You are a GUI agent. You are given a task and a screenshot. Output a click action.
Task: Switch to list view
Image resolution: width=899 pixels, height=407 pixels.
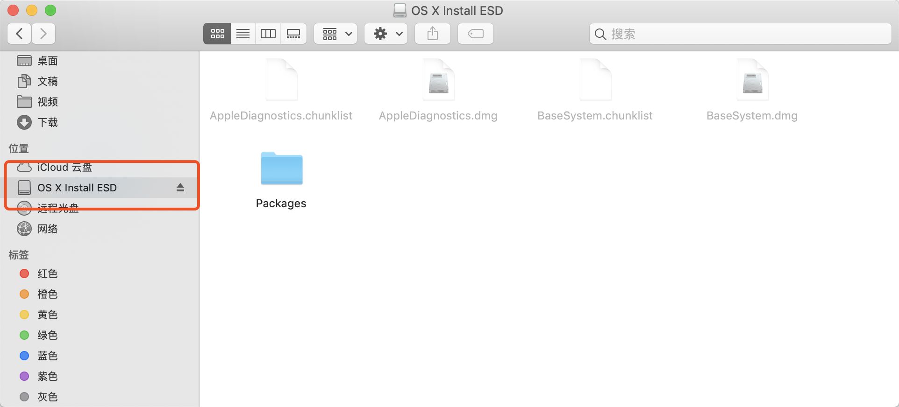pyautogui.click(x=243, y=34)
